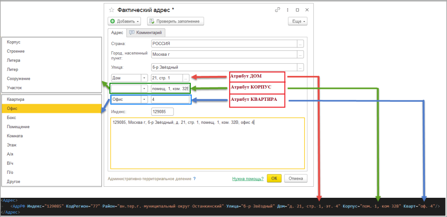This screenshot has width=447, height=217.
Task: Click the office number field with 4
Action: click(170, 99)
